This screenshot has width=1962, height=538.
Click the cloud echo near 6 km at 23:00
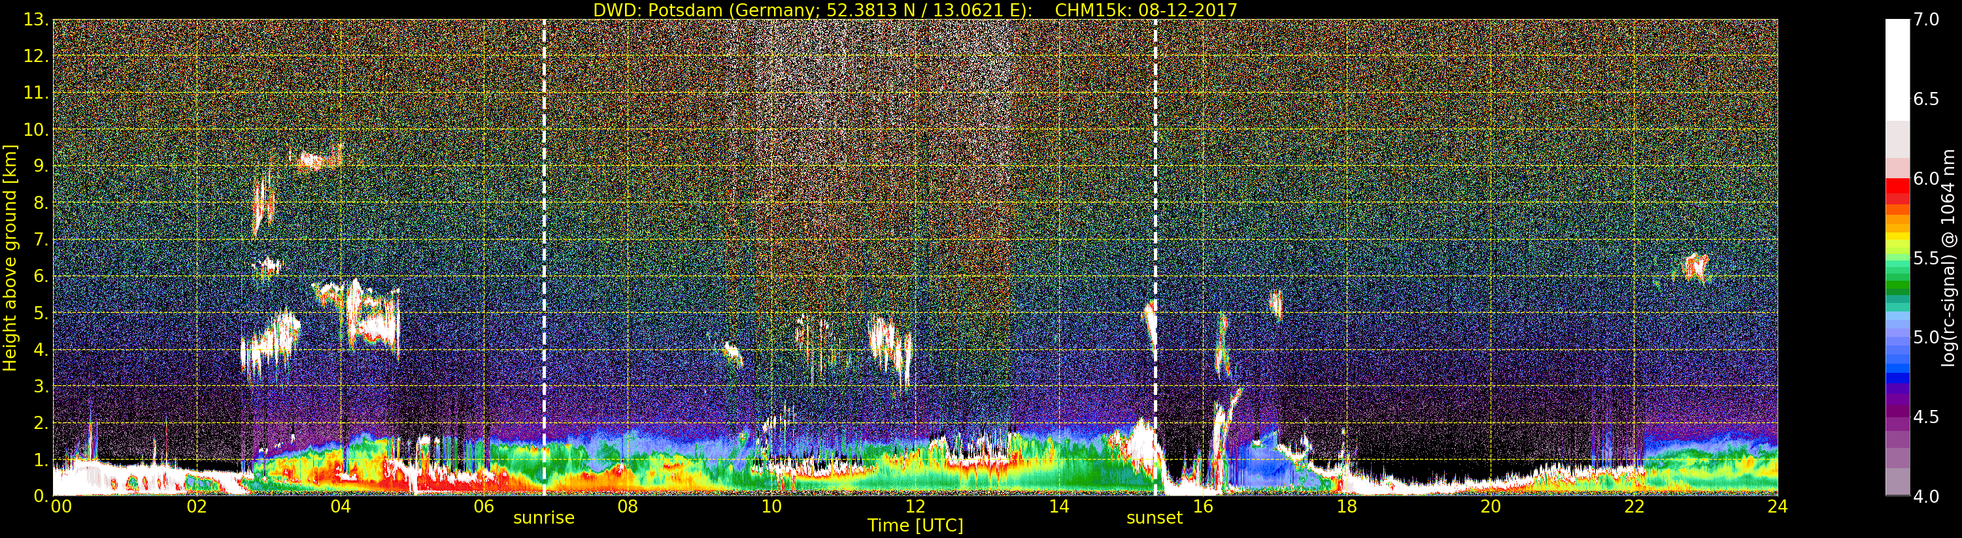pyautogui.click(x=1694, y=268)
